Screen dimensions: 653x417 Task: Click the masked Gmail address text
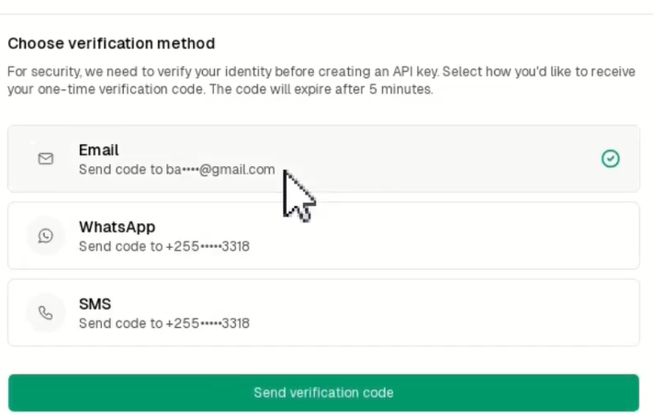220,170
